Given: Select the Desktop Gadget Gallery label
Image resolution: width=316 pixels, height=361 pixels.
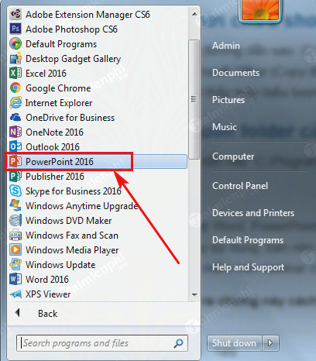Looking at the screenshot, I should click(73, 59).
